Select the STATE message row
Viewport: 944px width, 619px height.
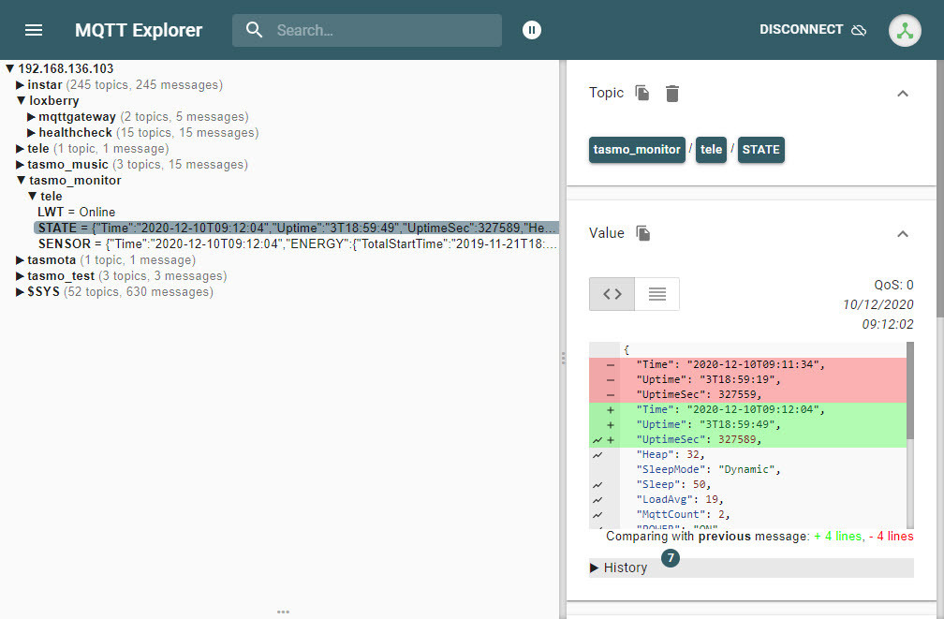click(296, 228)
